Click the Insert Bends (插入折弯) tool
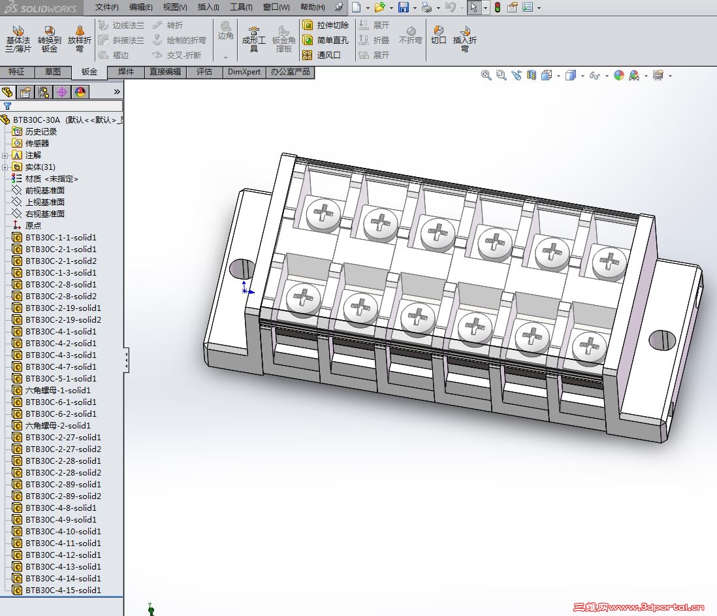The image size is (717, 616). coord(464,39)
